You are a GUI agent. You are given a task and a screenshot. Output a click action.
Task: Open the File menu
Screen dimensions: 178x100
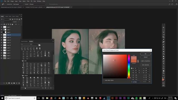(x=5, y=1)
